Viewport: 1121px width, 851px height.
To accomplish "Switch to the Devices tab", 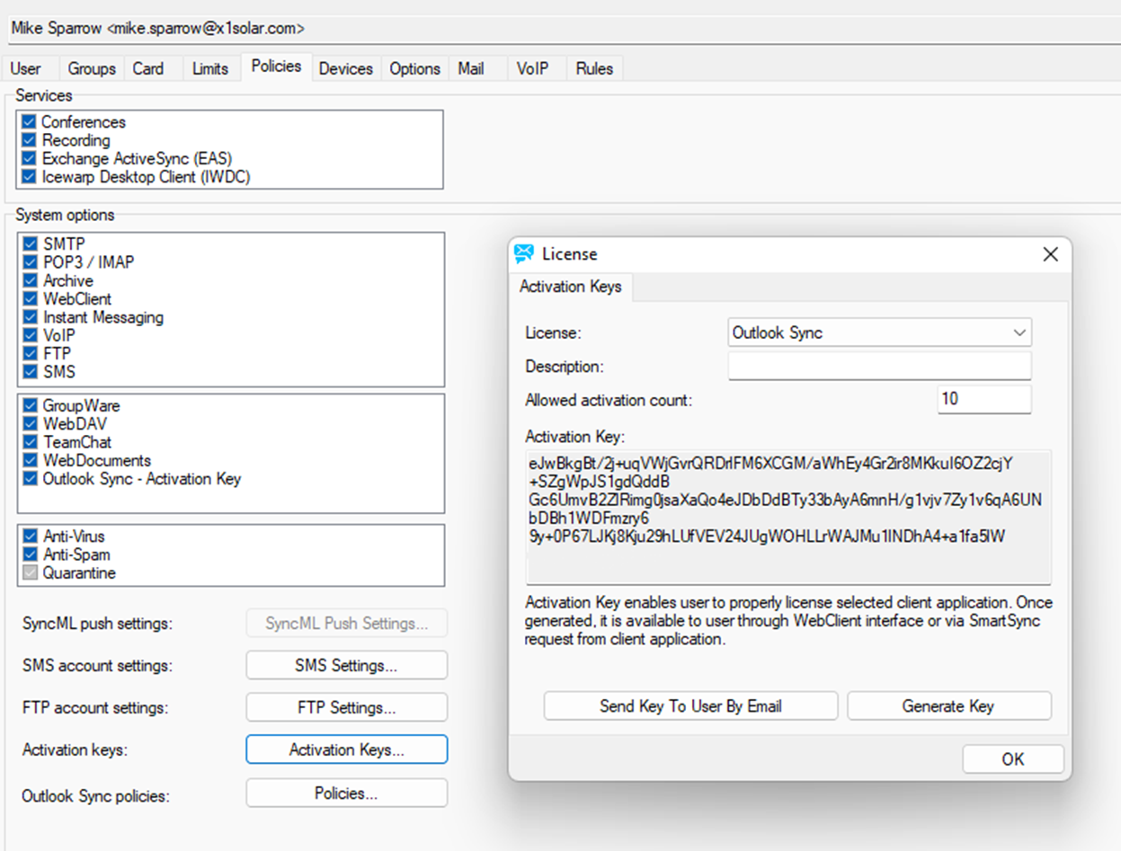I will pyautogui.click(x=345, y=69).
